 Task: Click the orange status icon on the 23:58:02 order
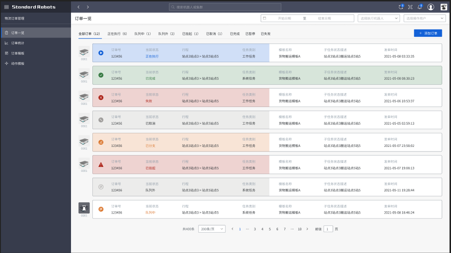point(101,142)
